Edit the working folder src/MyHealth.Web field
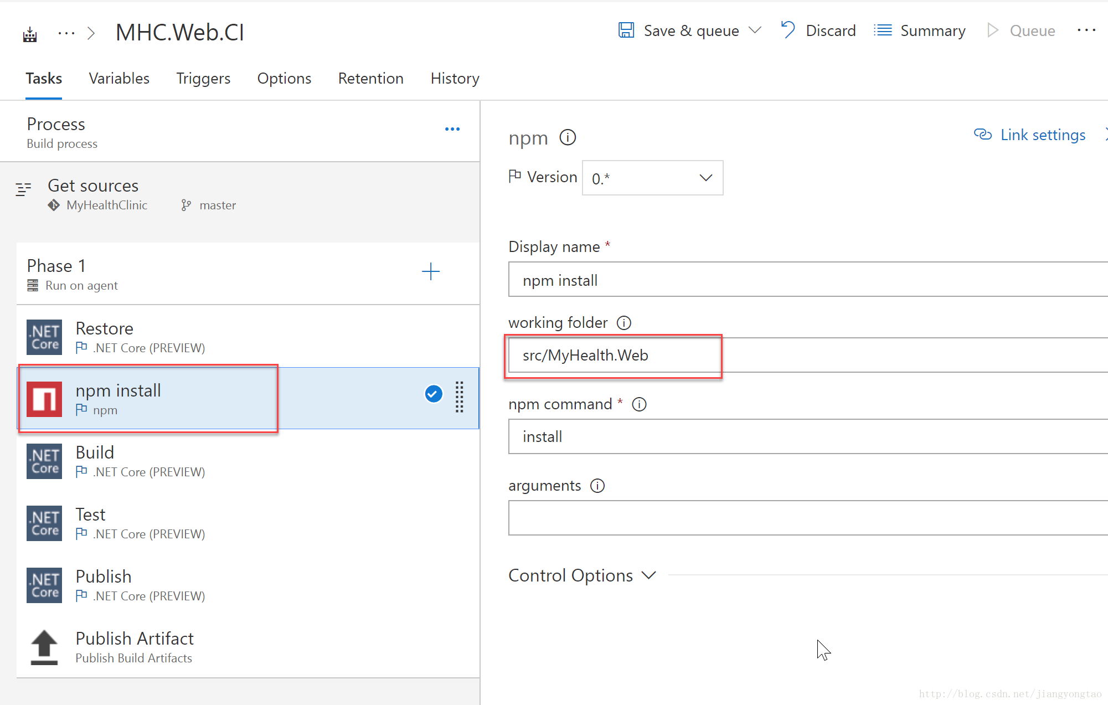 (x=808, y=355)
